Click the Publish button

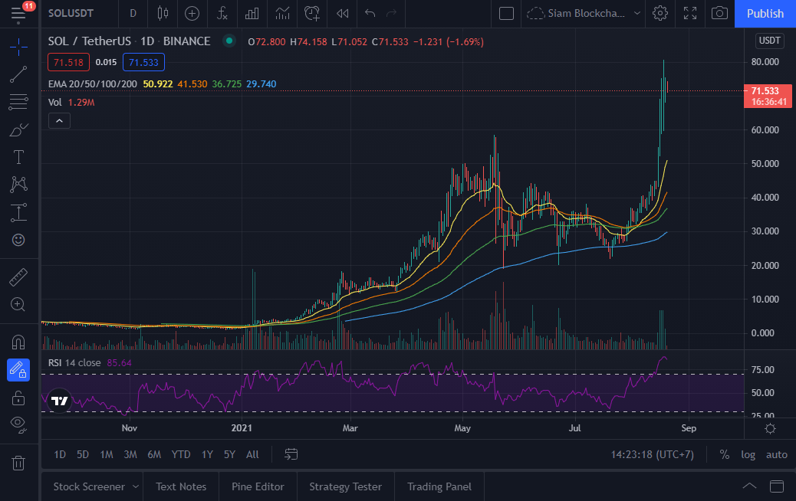pyautogui.click(x=765, y=14)
